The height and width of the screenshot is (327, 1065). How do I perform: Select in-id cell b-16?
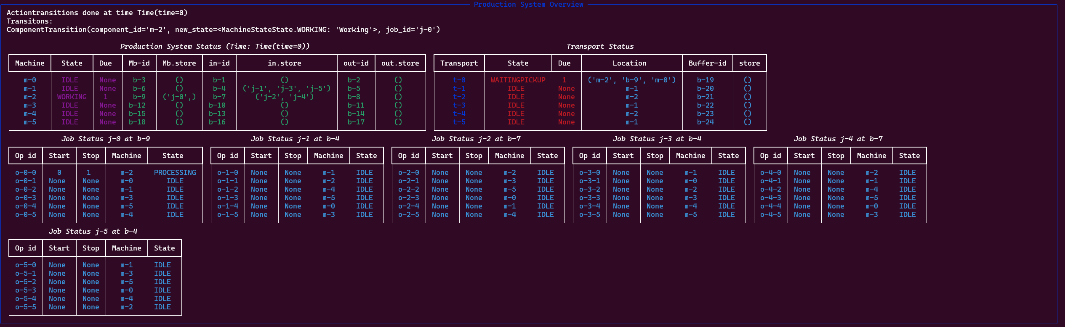click(x=217, y=122)
